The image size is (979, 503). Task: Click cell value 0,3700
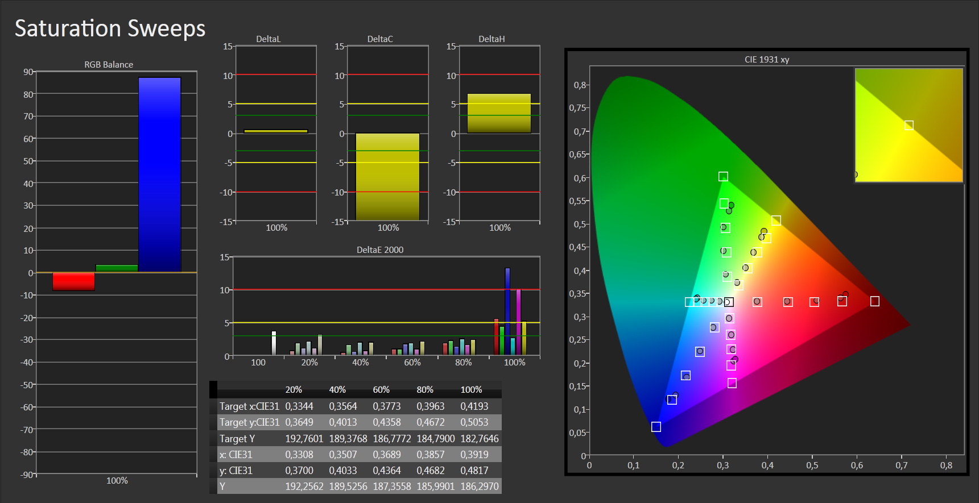click(299, 471)
